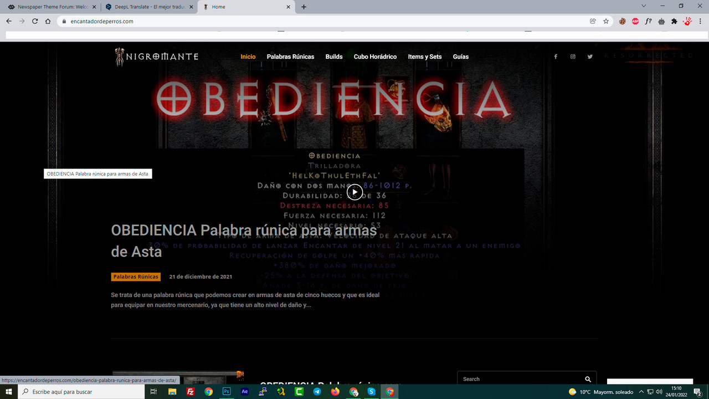Open Photoshop from the taskbar
The width and height of the screenshot is (709, 399).
click(x=227, y=392)
